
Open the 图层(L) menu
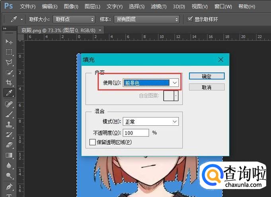pyautogui.click(x=92, y=6)
